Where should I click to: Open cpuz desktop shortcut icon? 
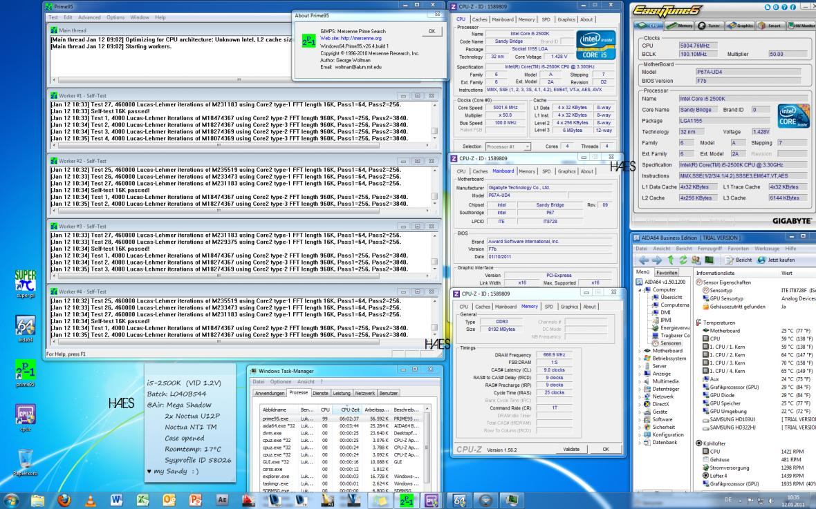click(25, 418)
